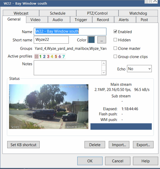This screenshot has height=169, width=160.
Task: Open the Watchdog tab
Action: [x=138, y=13]
